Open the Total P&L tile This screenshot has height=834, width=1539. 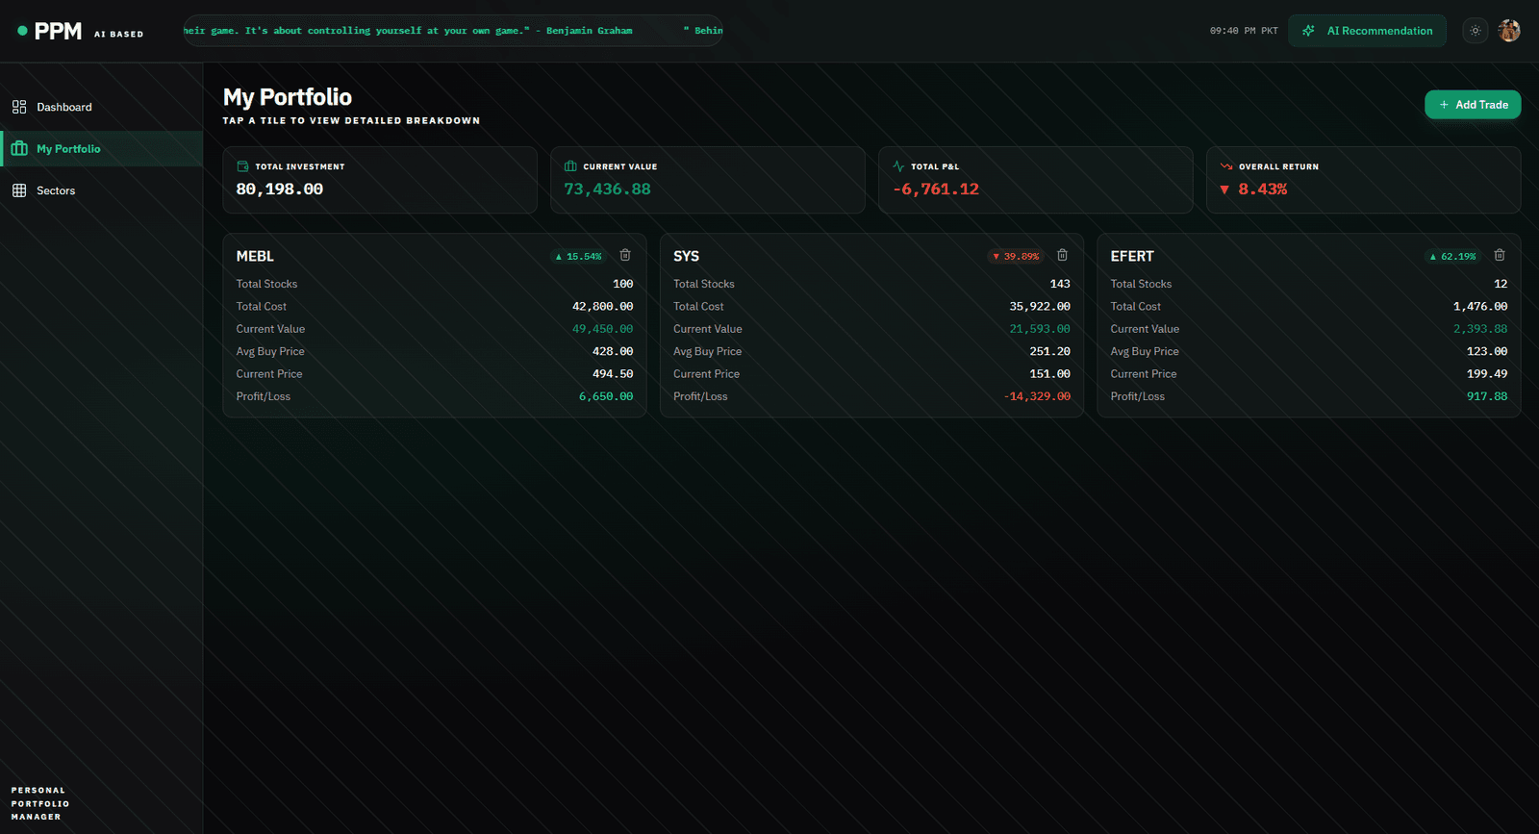[x=1036, y=180]
